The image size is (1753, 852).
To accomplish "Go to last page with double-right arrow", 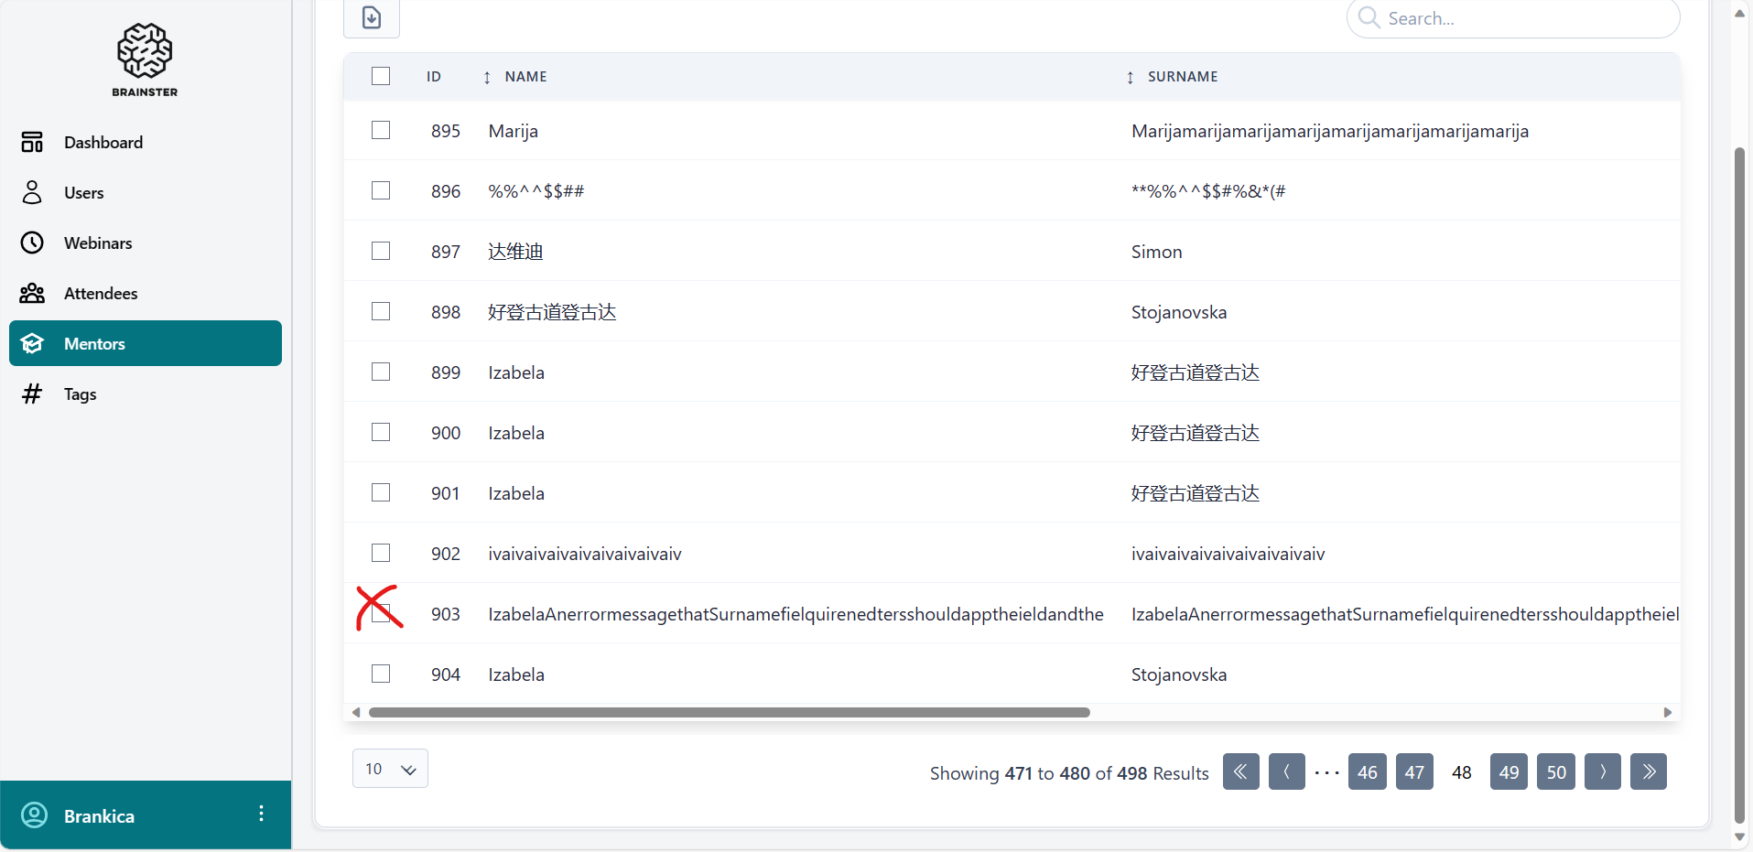I will 1648,771.
